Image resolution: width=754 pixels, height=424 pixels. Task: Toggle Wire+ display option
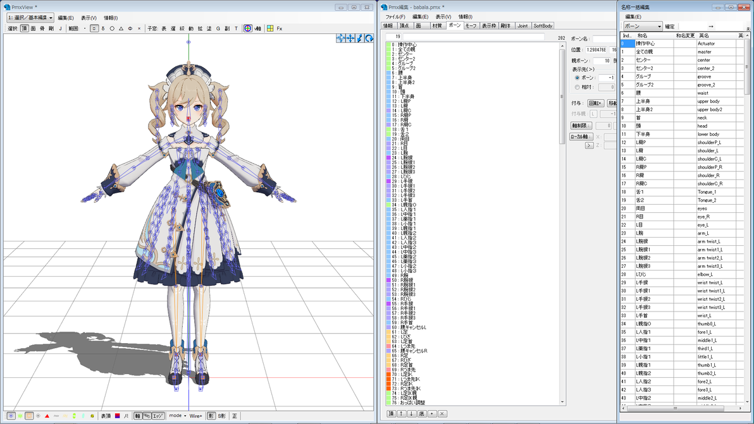pyautogui.click(x=195, y=416)
